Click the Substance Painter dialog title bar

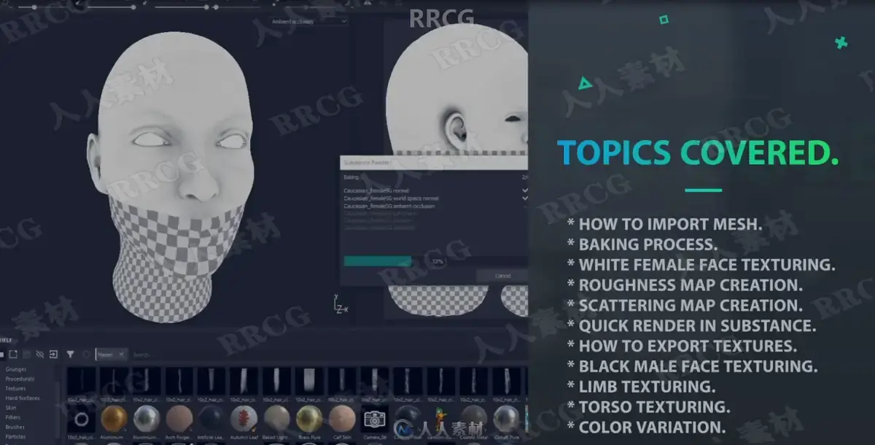tap(435, 163)
